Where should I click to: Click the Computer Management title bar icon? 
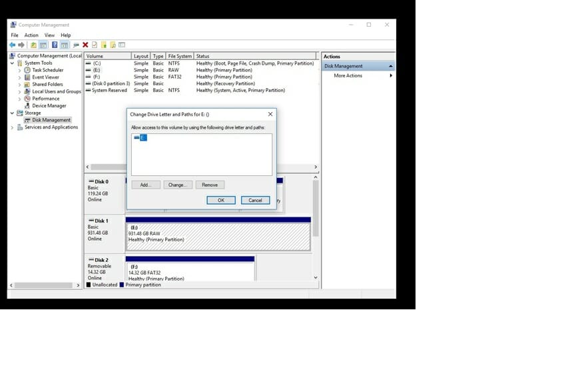pos(13,25)
